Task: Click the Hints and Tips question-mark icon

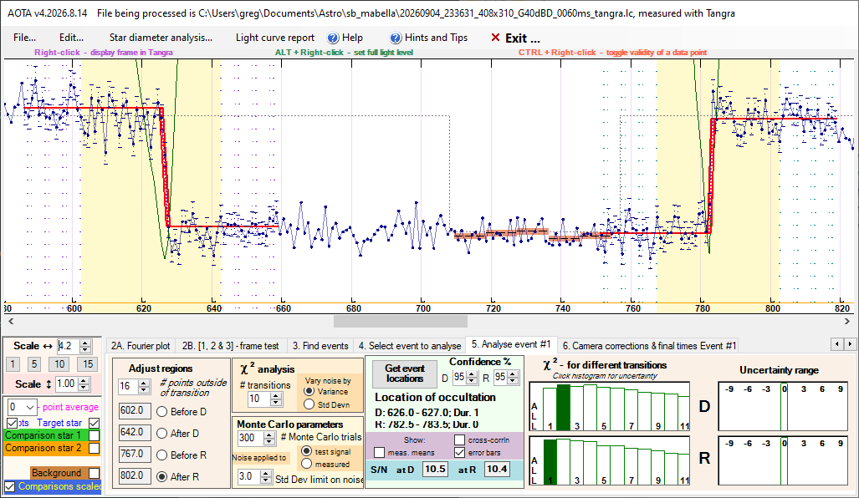Action: (x=396, y=38)
